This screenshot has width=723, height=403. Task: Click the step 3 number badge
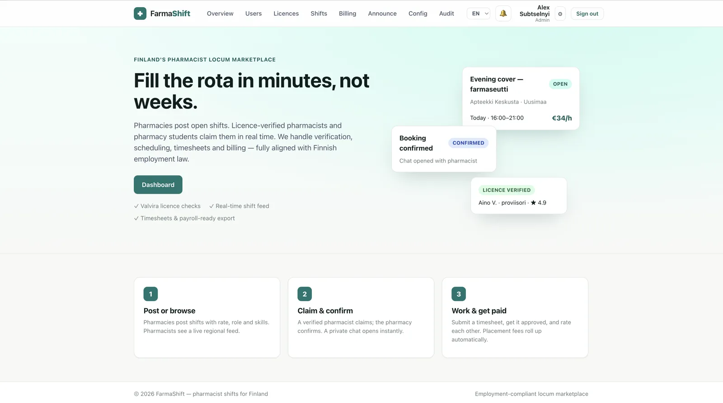(x=459, y=294)
